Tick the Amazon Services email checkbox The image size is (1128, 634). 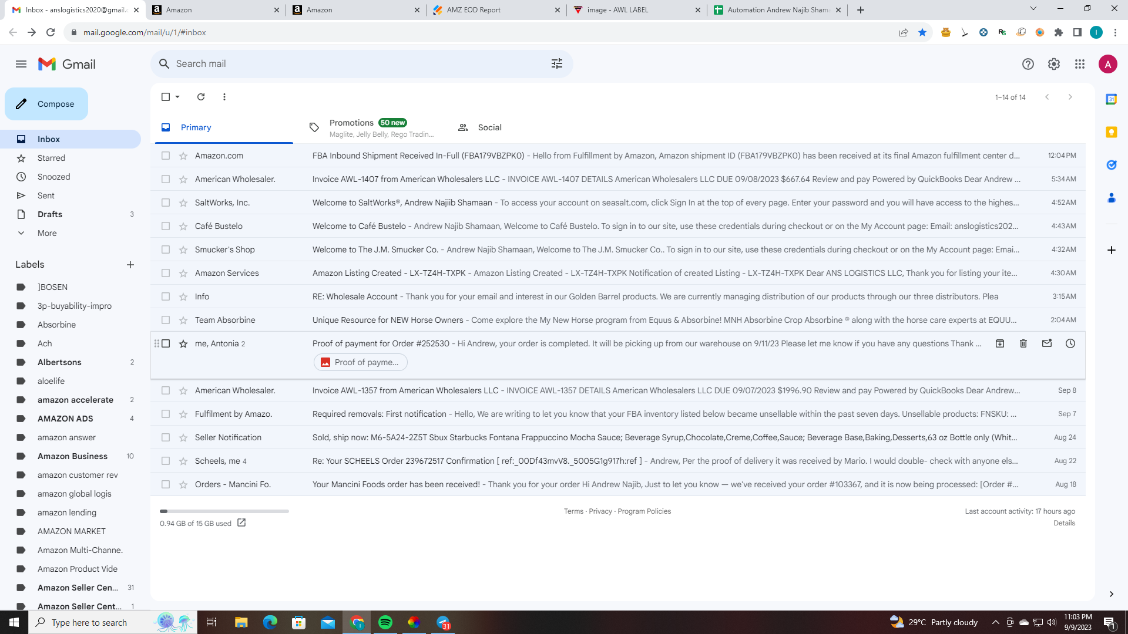pos(166,273)
